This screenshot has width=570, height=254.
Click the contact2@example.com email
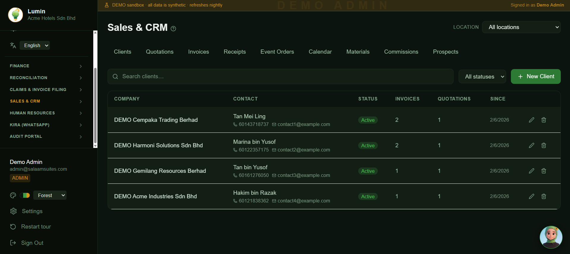tap(304, 150)
